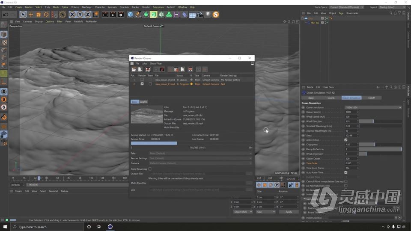
Task: Open Camera dropdown in Render Queue
Action: click(x=200, y=163)
